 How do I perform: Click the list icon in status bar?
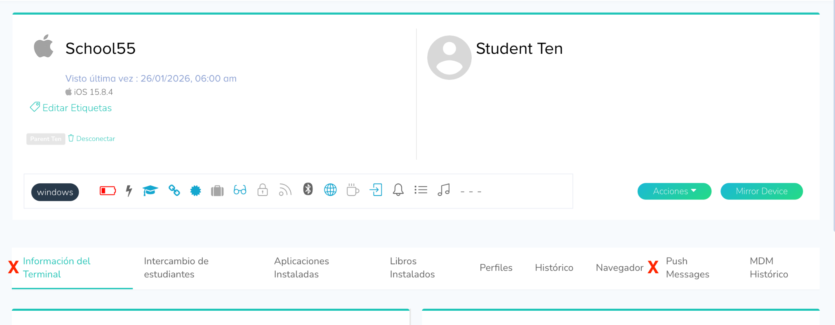(421, 190)
